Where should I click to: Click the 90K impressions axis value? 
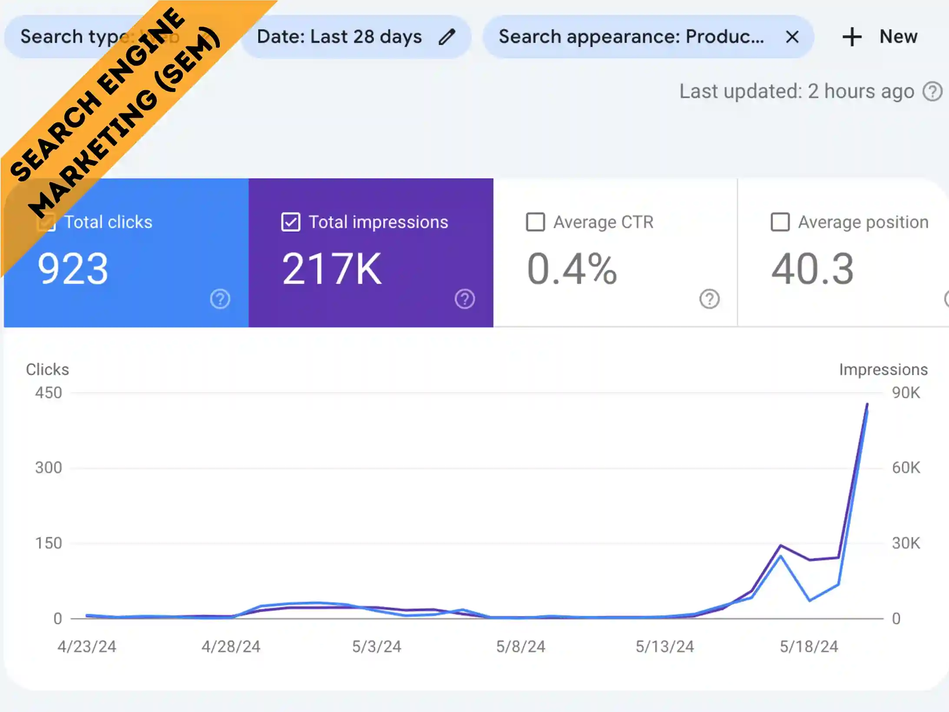point(906,393)
